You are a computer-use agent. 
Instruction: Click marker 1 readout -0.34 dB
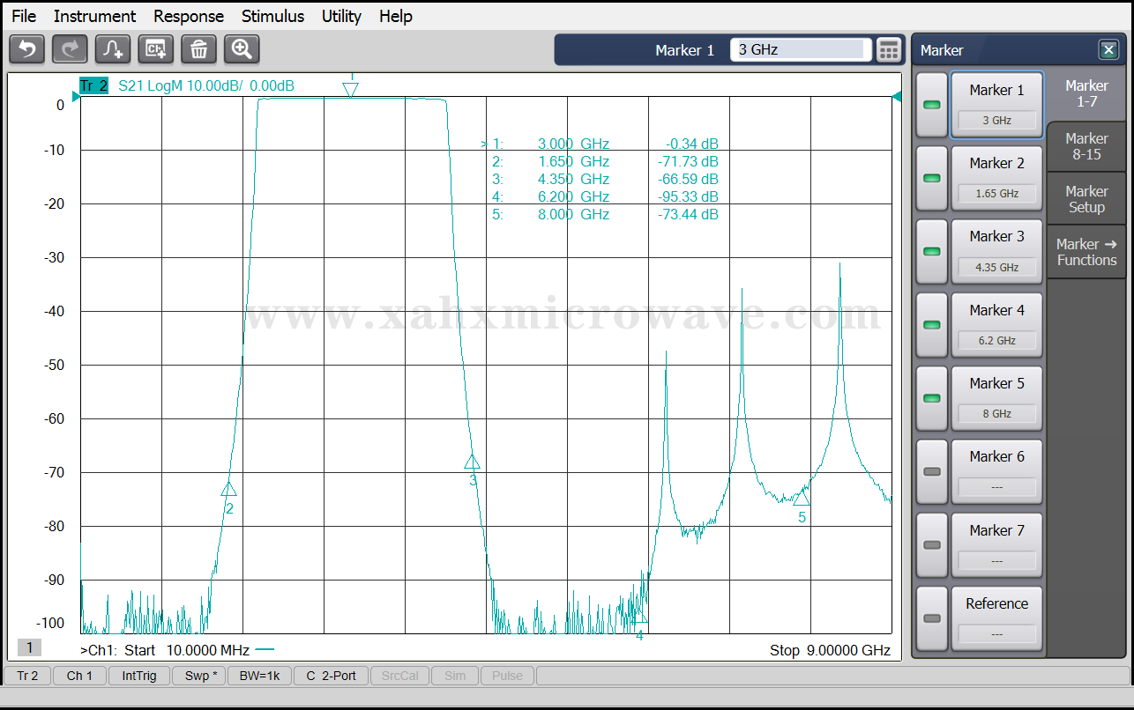pos(692,144)
